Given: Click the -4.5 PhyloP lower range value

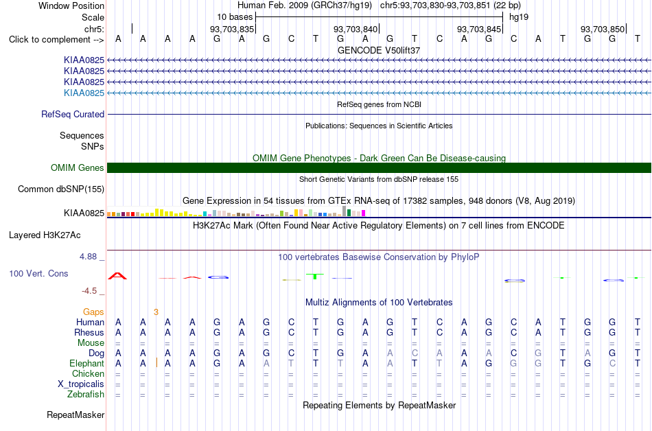Looking at the screenshot, I should coord(89,291).
